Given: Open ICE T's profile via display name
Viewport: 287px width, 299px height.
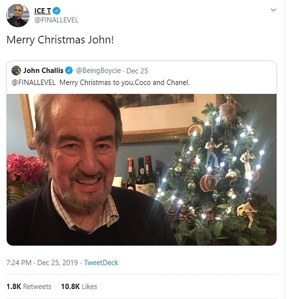Looking at the screenshot, I should coord(43,11).
